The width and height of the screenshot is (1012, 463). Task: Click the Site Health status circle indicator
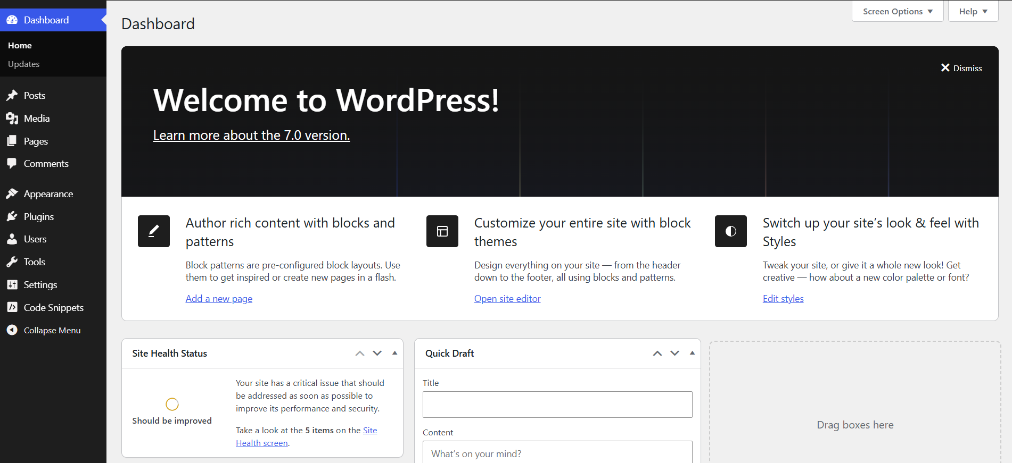pos(172,405)
